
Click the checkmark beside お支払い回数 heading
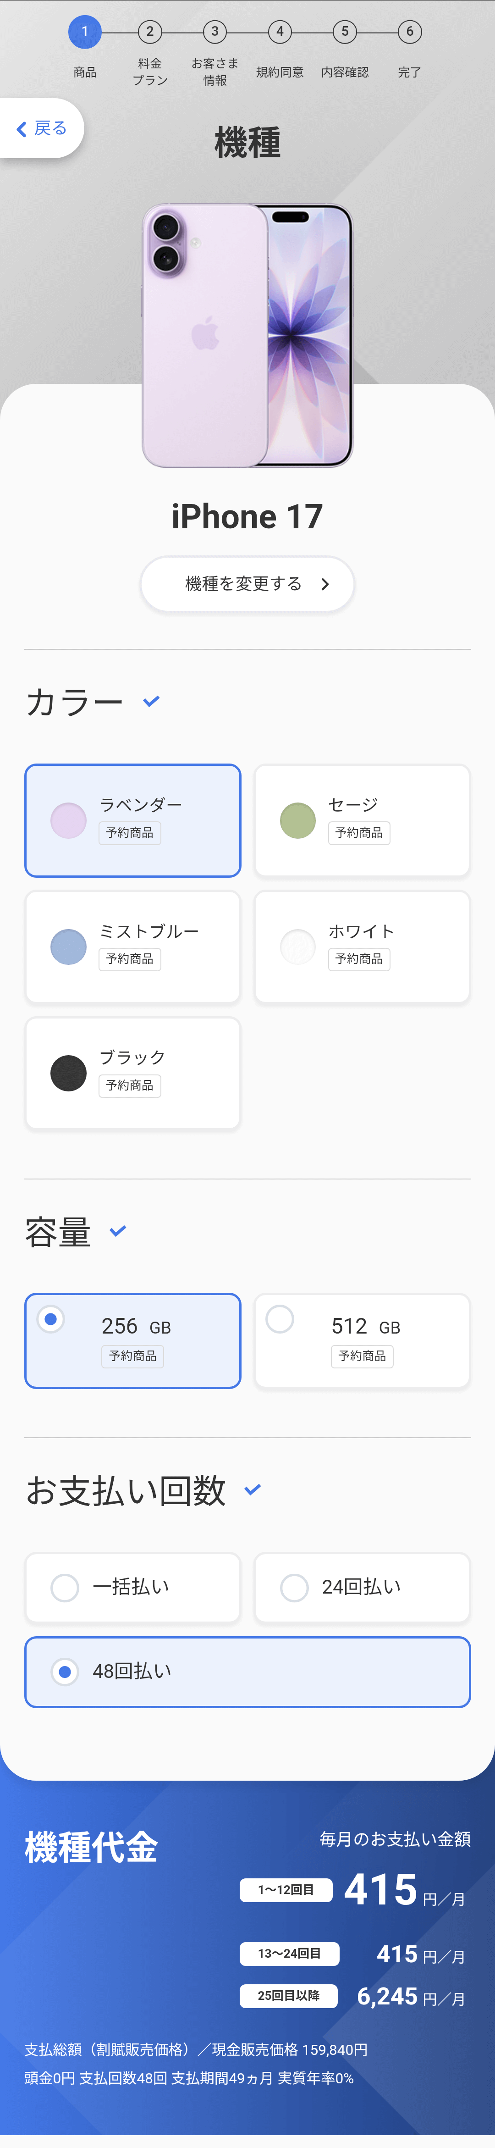[x=253, y=1489]
